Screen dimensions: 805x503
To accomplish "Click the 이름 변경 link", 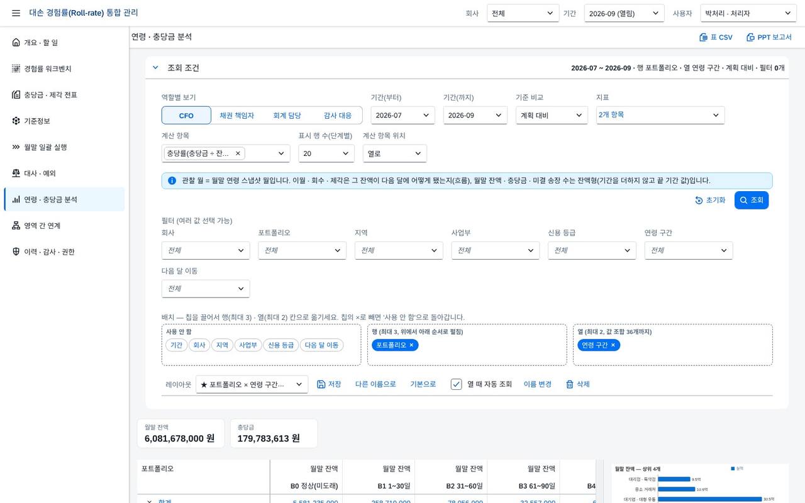I will [538, 384].
